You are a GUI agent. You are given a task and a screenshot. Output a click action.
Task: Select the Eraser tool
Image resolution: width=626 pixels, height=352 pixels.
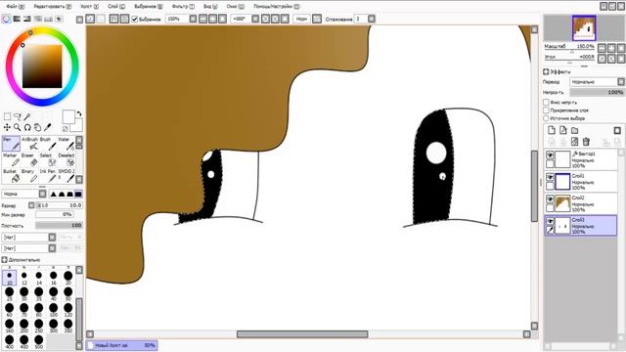click(x=29, y=159)
